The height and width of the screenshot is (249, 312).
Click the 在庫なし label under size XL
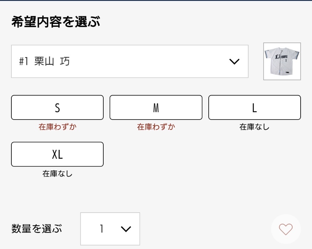click(x=57, y=174)
